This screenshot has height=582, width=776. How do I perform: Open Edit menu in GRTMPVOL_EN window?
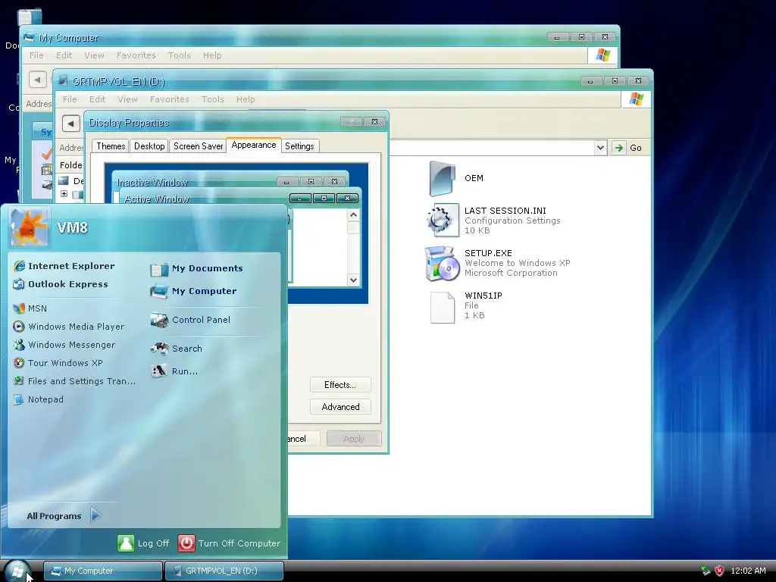[97, 99]
